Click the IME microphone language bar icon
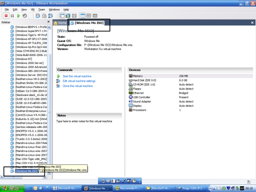This screenshot has height=192, width=256. click(124, 181)
